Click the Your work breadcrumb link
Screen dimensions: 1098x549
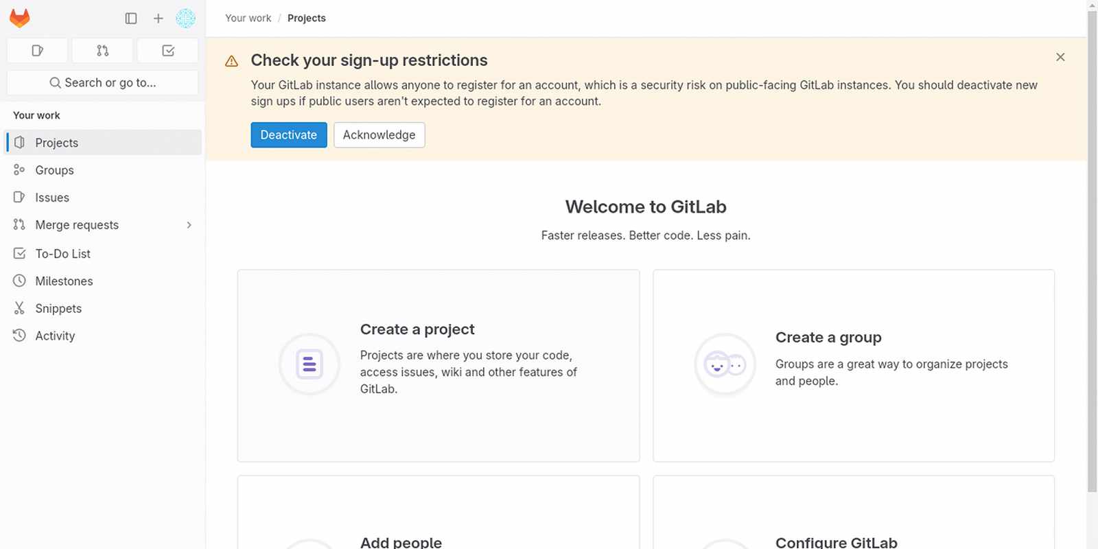(248, 19)
